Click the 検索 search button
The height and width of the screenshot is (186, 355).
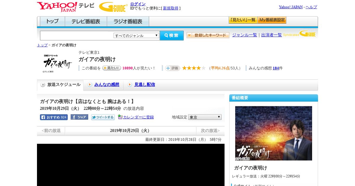click(172, 35)
